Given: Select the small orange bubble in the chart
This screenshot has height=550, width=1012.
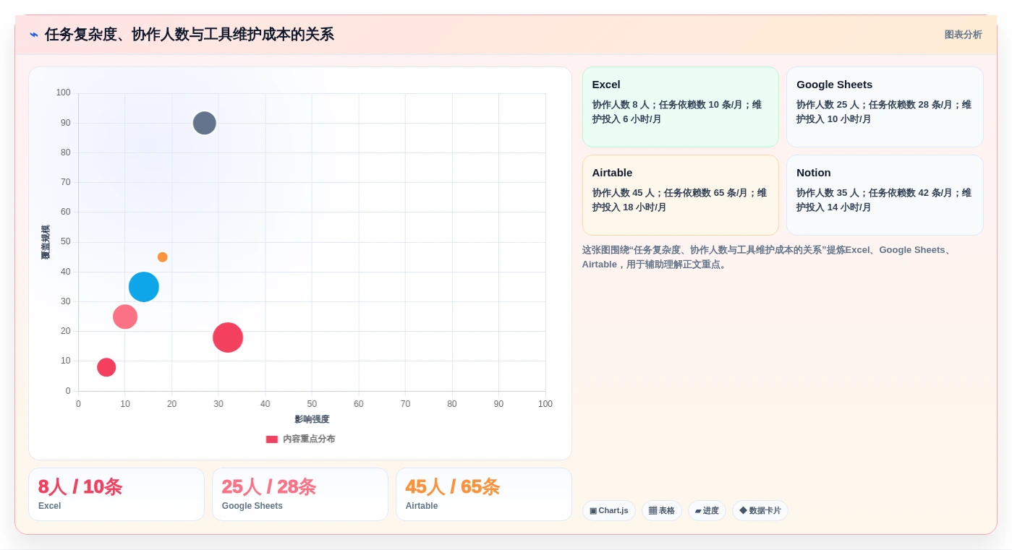Looking at the screenshot, I should tap(163, 257).
